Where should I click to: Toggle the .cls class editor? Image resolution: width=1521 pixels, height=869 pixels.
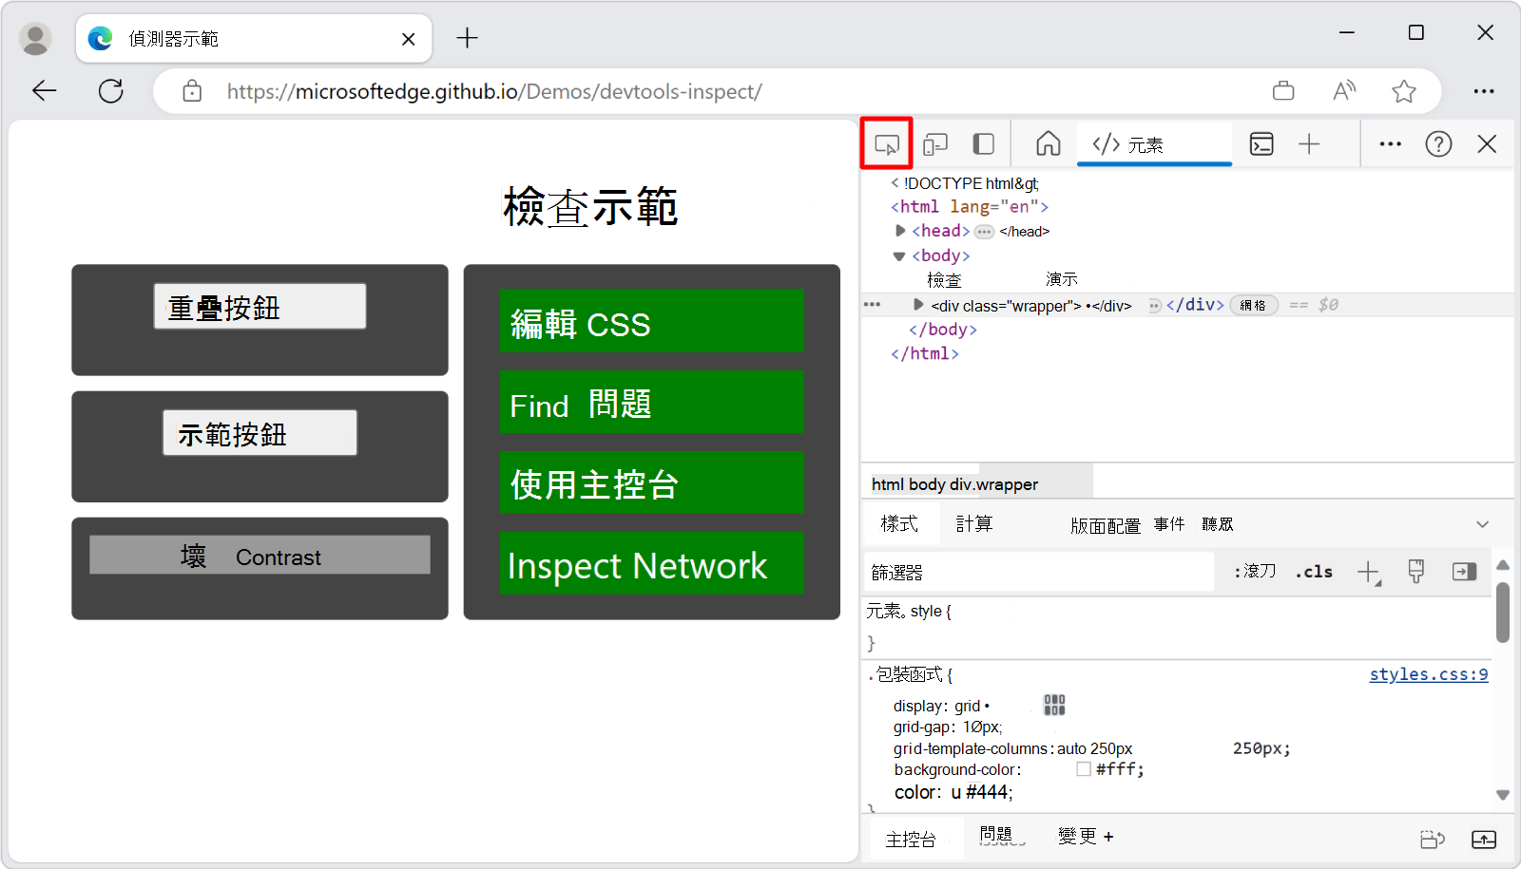pos(1314,571)
